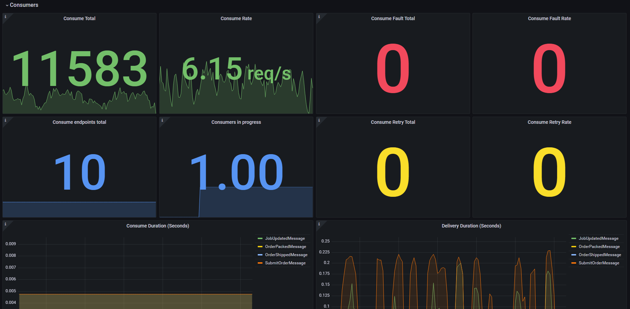Click OrderShippedMessage label in Delivery Duration legend
This screenshot has height=309, width=630.
600,255
